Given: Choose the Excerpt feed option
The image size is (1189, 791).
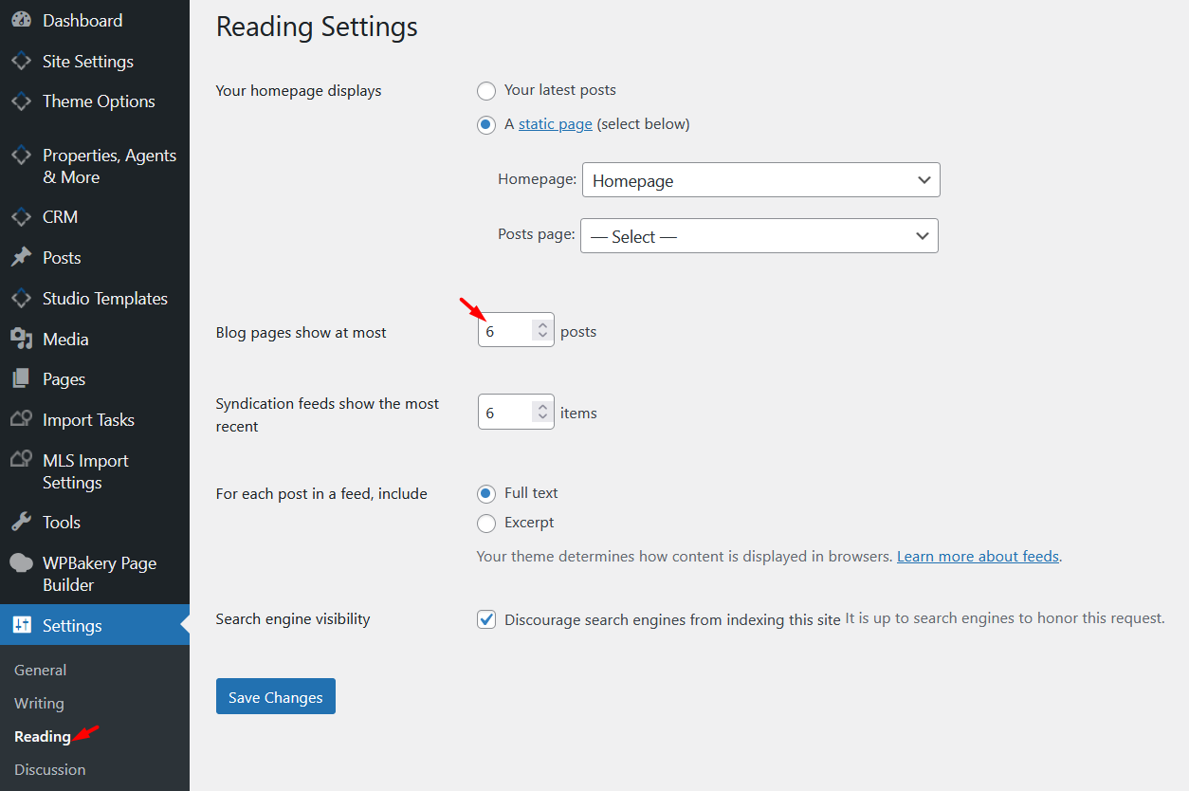Looking at the screenshot, I should pos(486,523).
